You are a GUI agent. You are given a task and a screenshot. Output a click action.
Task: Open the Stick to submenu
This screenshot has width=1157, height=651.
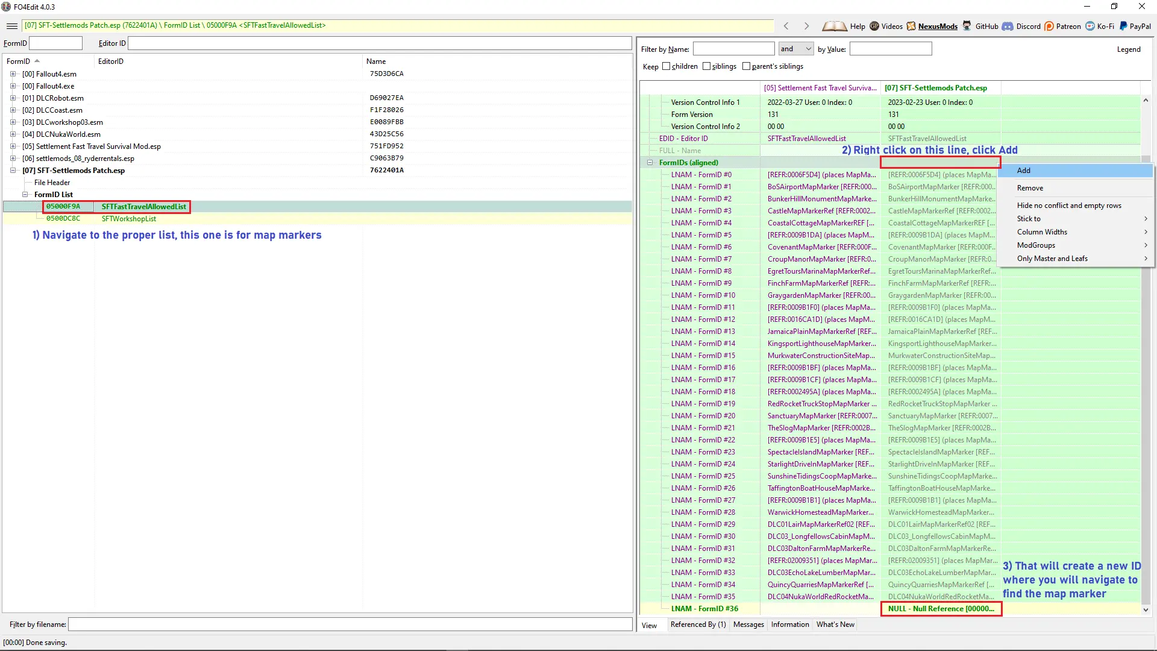point(1075,219)
